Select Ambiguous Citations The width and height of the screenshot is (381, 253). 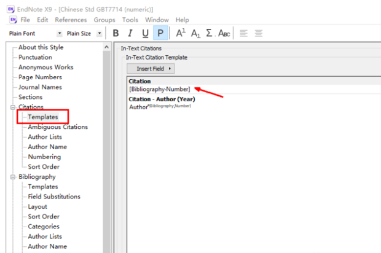pyautogui.click(x=58, y=127)
